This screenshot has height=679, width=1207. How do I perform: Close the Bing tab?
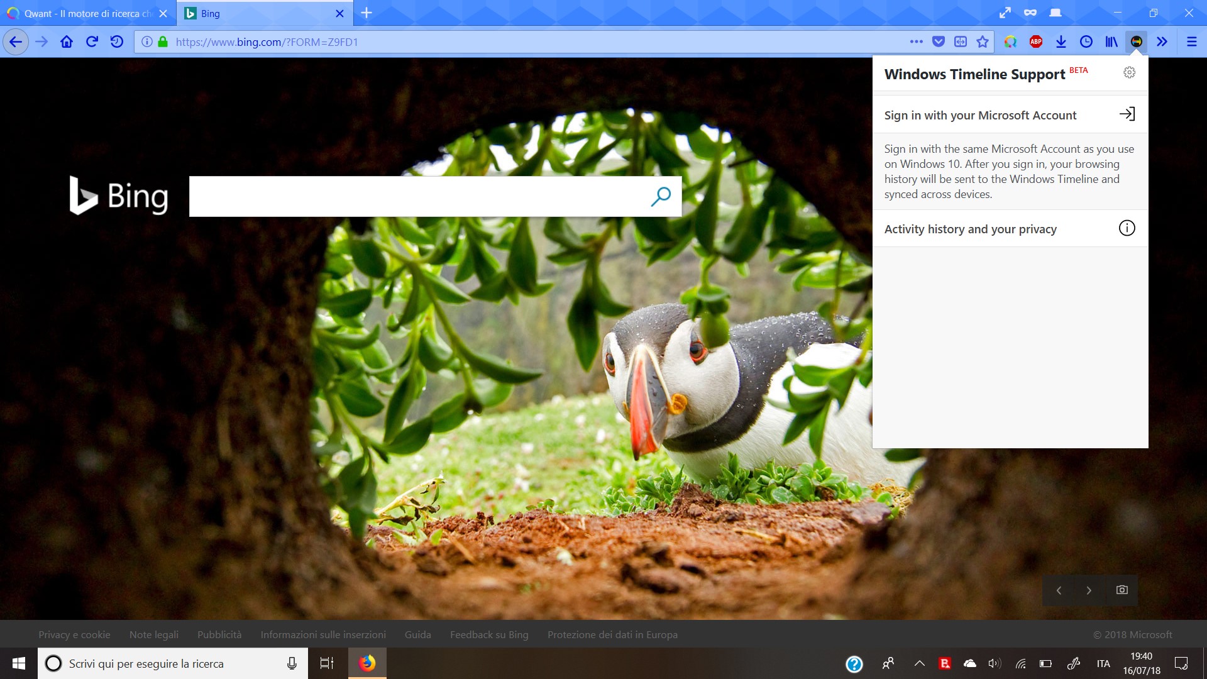click(340, 13)
